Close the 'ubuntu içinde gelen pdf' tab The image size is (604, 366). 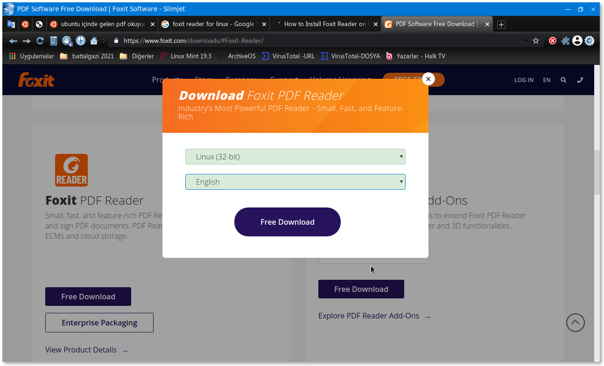pos(153,24)
